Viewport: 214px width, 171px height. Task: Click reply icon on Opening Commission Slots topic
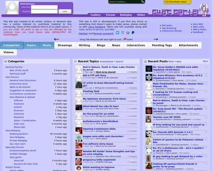coord(127,131)
